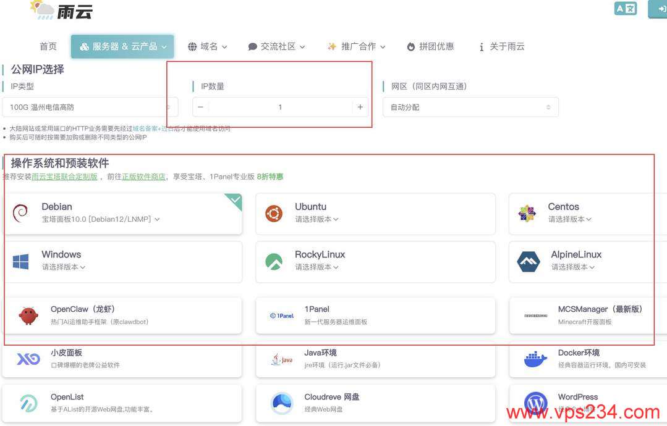
Task: Increase IP数量 with the plus button
Action: 360,107
